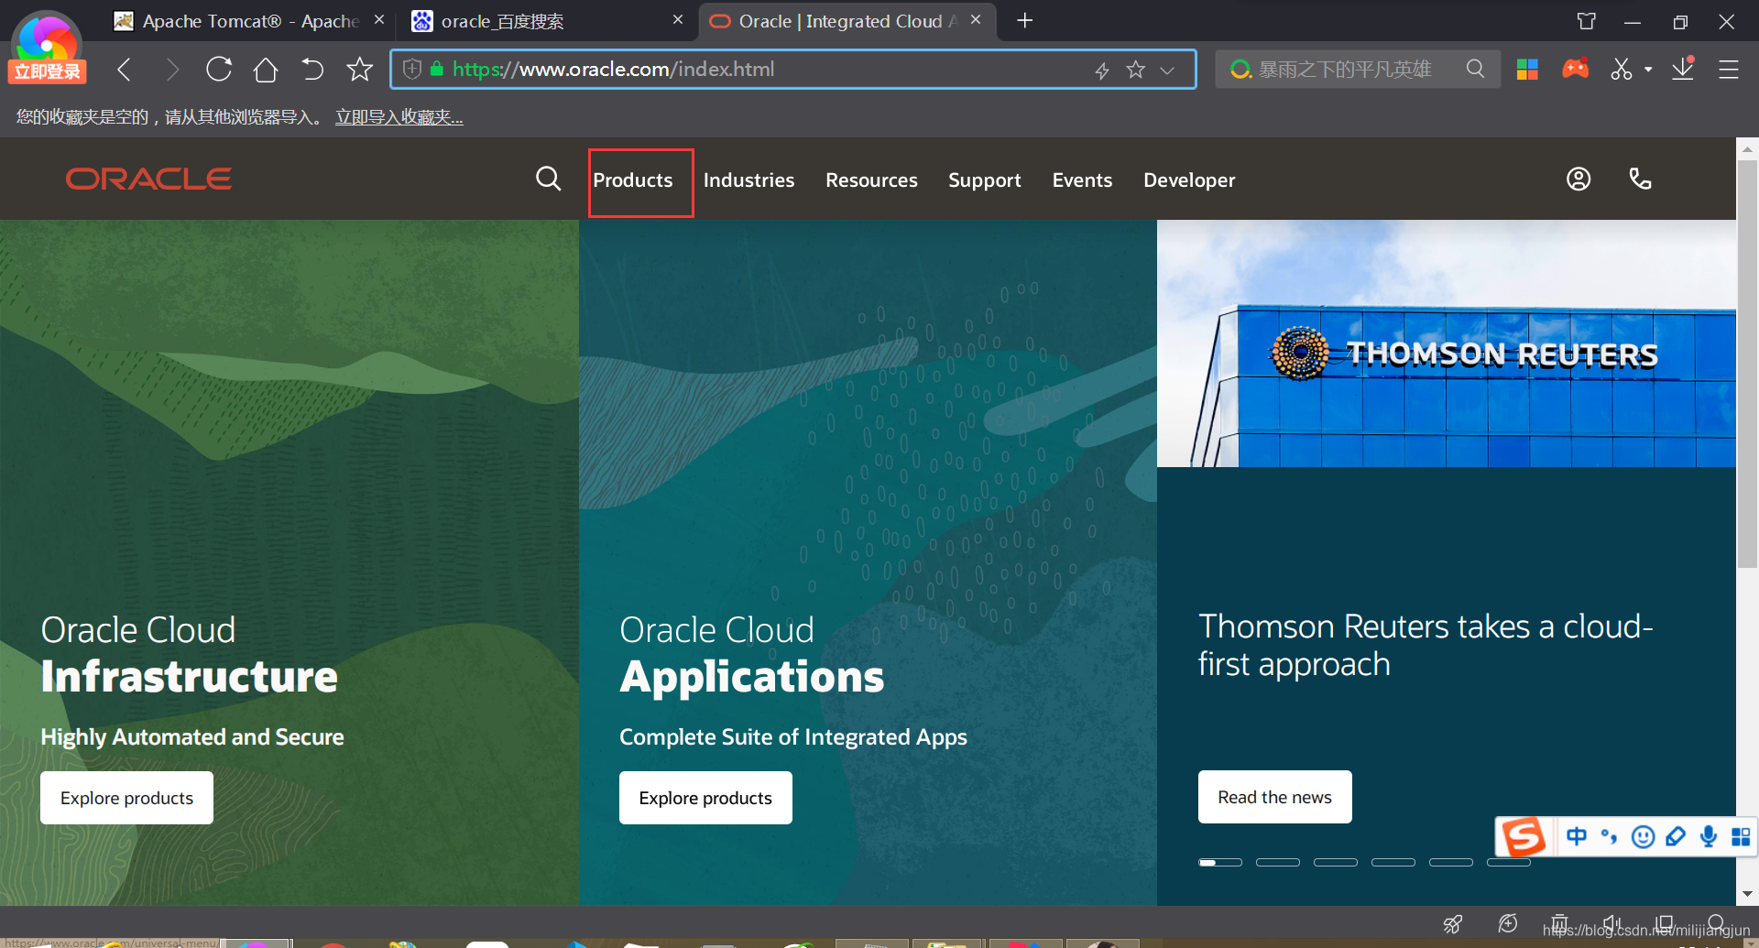Click the import favorites link

399,117
